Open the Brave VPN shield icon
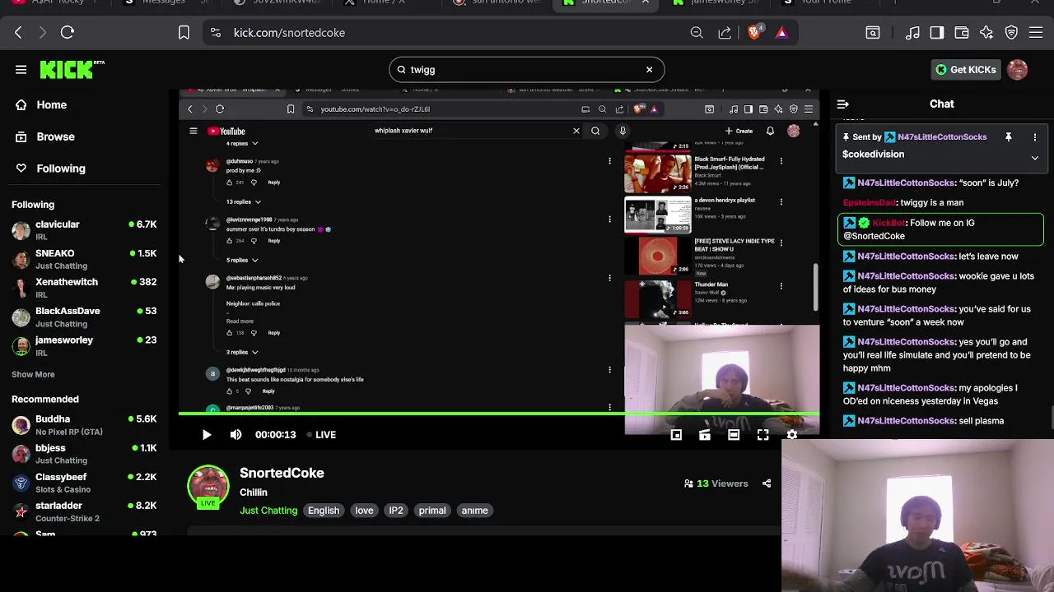 click(x=1011, y=33)
